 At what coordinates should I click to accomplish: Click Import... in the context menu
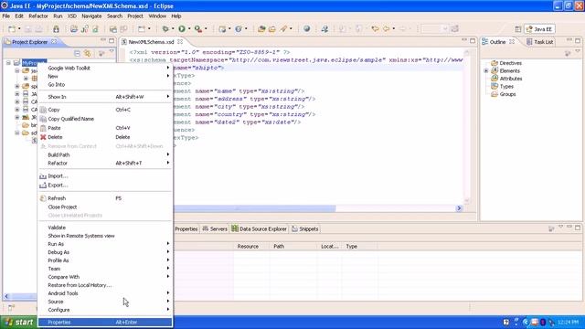click(105, 176)
